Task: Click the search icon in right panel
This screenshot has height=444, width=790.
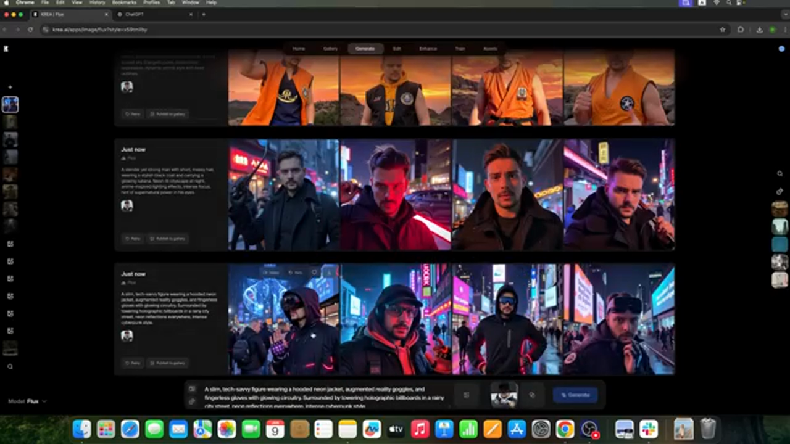Action: coord(780,174)
